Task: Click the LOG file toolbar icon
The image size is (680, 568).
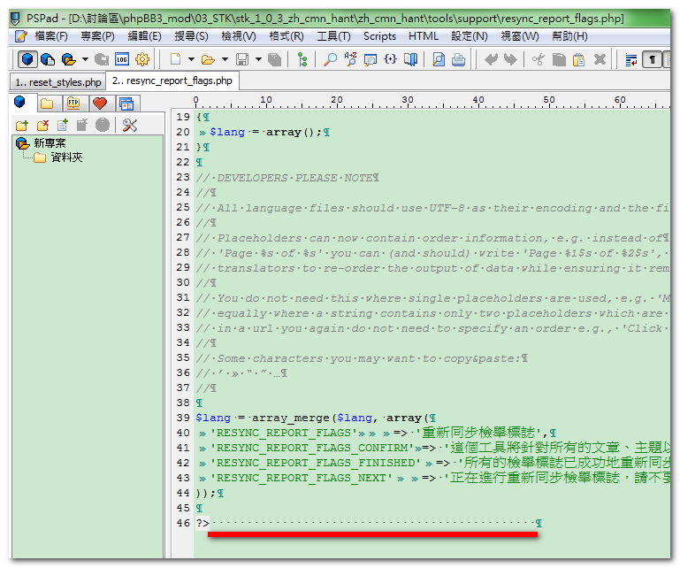Action: [121, 59]
